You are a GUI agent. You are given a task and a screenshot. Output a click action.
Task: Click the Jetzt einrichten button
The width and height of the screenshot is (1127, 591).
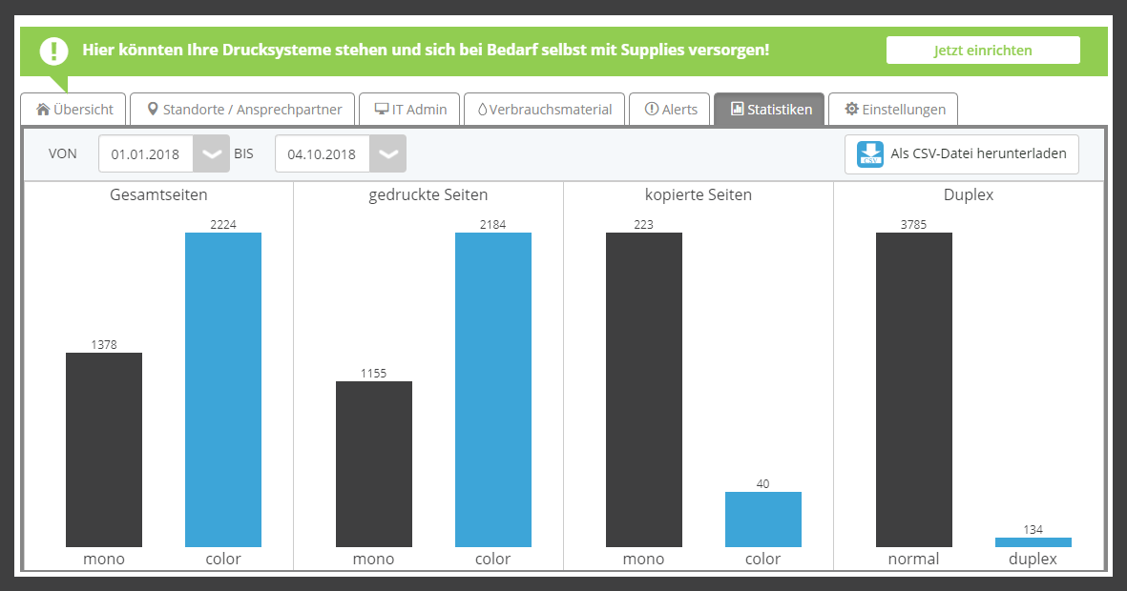pyautogui.click(x=983, y=51)
